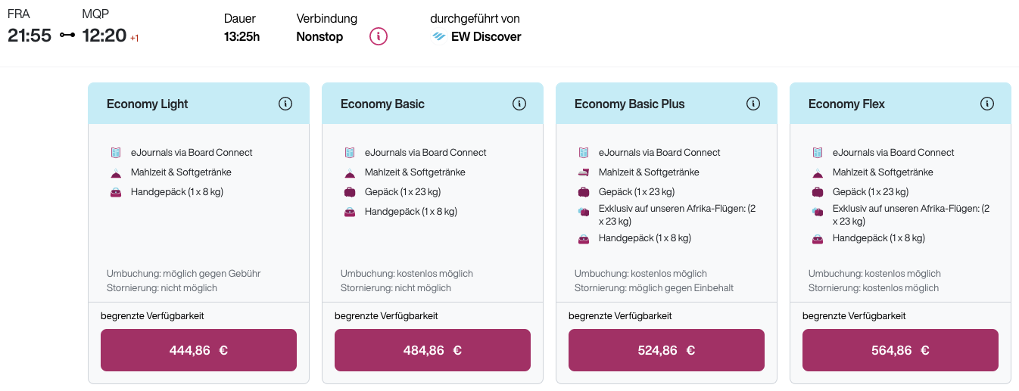Open info icon on Economy Basic Plus card
1019x391 pixels.
click(753, 104)
